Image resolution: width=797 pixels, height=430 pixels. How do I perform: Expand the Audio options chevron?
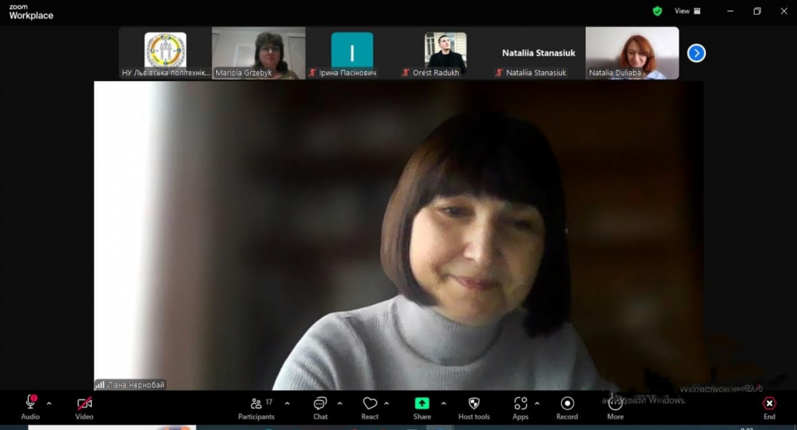click(x=48, y=403)
